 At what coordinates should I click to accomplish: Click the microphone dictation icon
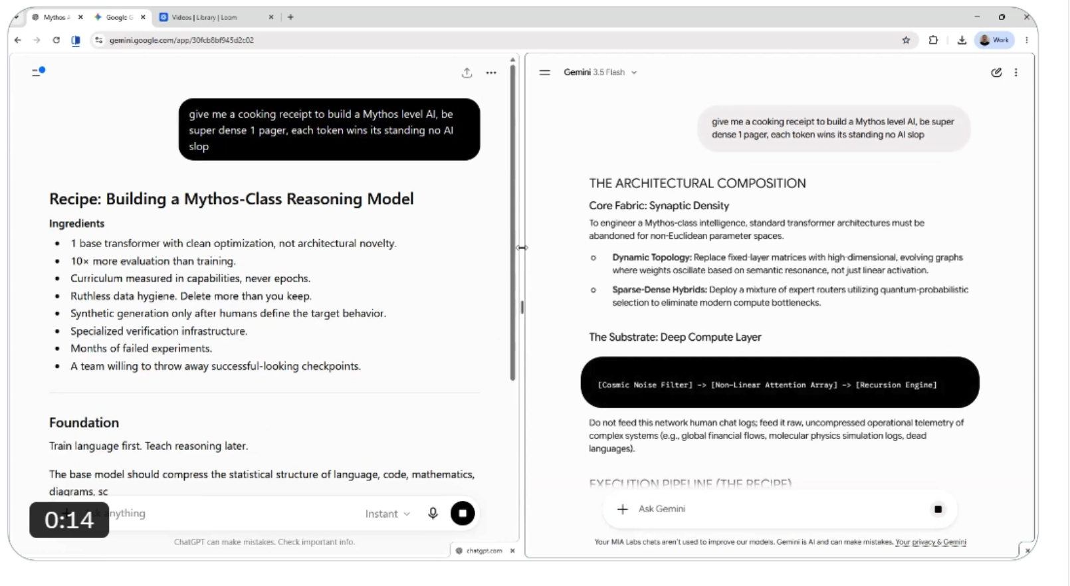pyautogui.click(x=433, y=514)
